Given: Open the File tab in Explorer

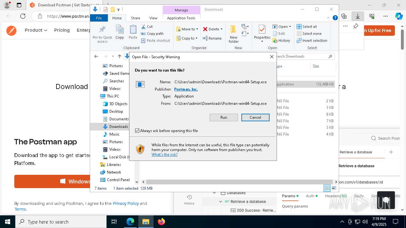Looking at the screenshot, I should (99, 18).
